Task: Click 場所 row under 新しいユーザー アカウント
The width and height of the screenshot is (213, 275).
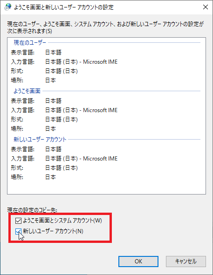Action: (34, 177)
